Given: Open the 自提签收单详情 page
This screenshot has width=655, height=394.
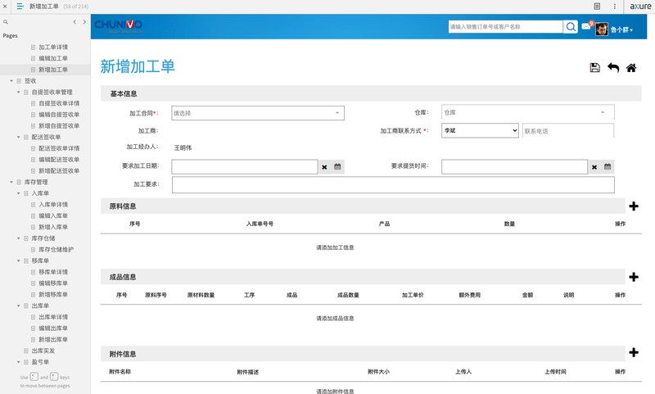Looking at the screenshot, I should tap(59, 103).
